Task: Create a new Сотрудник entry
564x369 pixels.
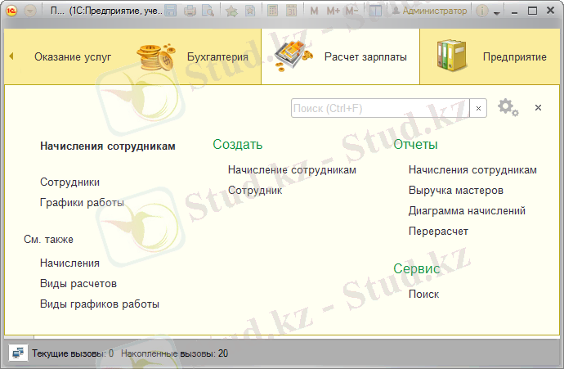Action: [255, 190]
